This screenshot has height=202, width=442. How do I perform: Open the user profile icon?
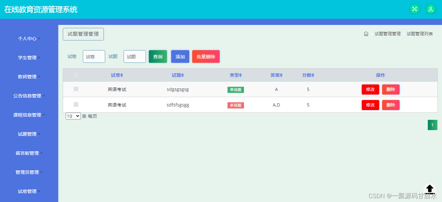[x=431, y=9]
